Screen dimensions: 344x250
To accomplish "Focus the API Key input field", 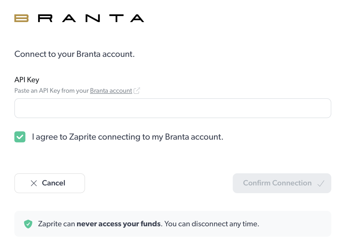I will pos(173,108).
